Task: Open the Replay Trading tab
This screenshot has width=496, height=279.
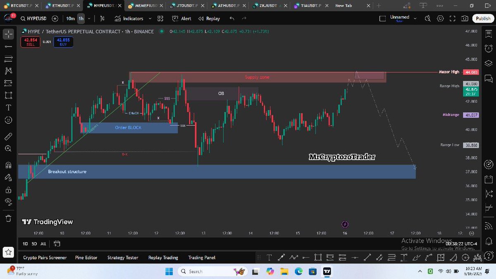Action: (x=163, y=258)
